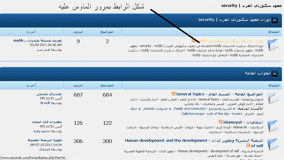Click the folder icon of the Human development forum
This screenshot has width=284, height=160.
(273, 144)
